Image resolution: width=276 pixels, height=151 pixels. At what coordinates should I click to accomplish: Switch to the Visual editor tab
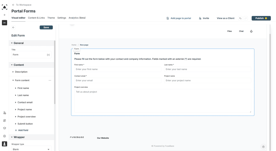(x=18, y=18)
